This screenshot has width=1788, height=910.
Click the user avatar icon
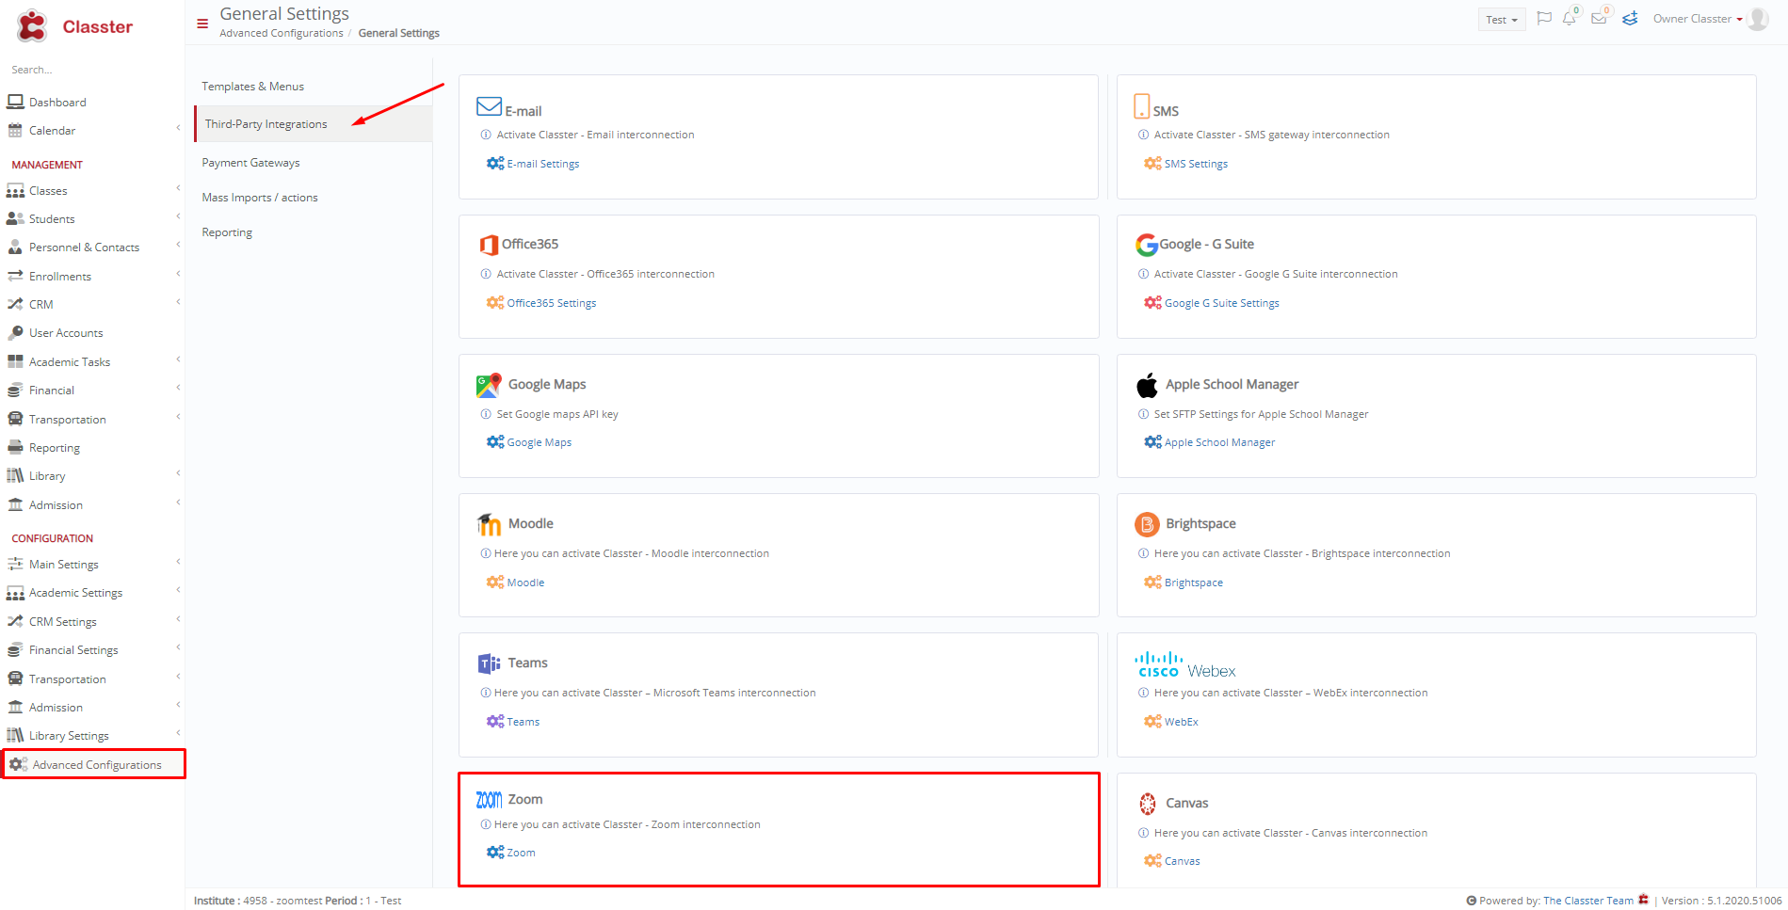1758,19
